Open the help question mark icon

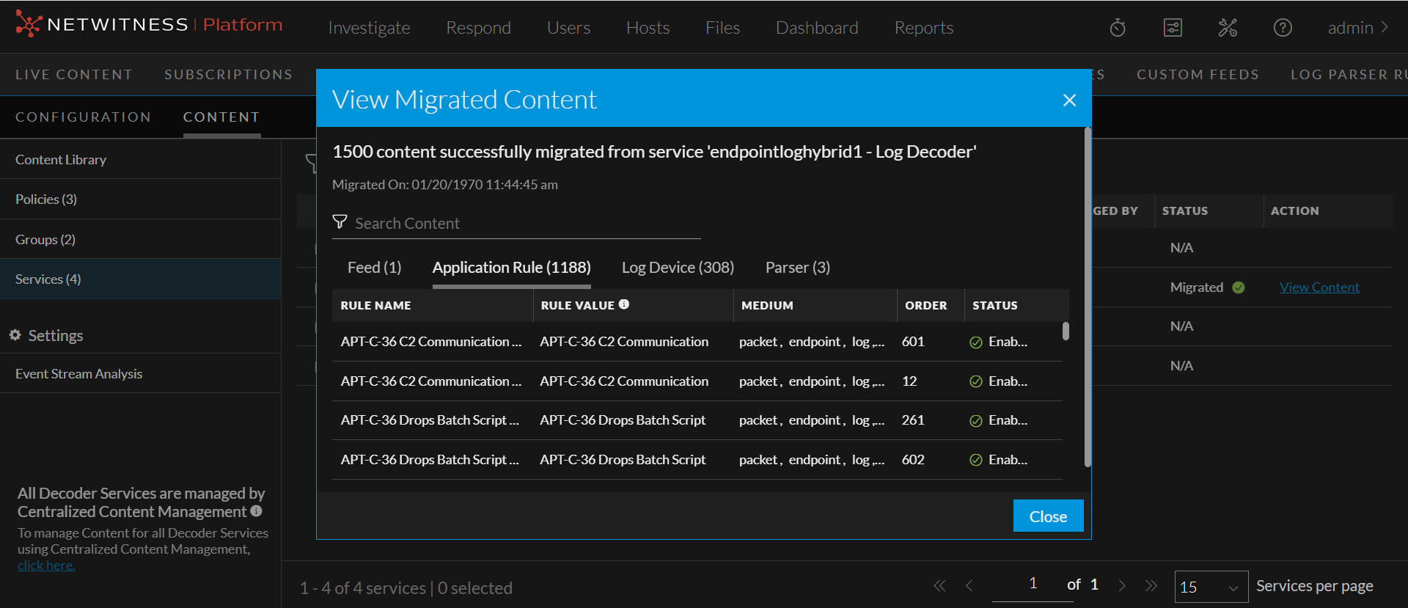(x=1283, y=28)
